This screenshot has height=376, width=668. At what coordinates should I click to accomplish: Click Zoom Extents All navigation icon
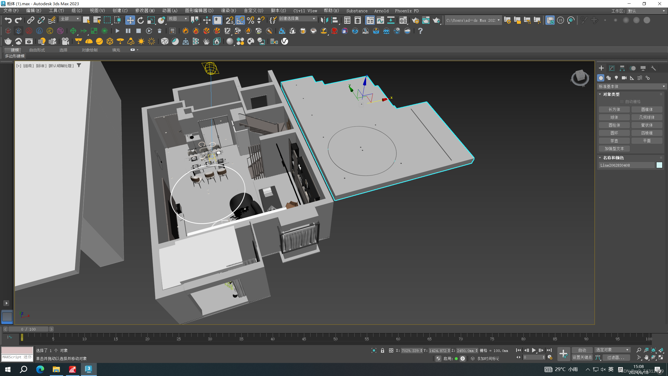(x=661, y=350)
